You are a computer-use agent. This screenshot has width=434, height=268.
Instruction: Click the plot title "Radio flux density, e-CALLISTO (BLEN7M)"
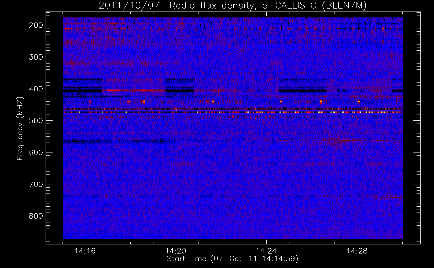pyautogui.click(x=268, y=5)
